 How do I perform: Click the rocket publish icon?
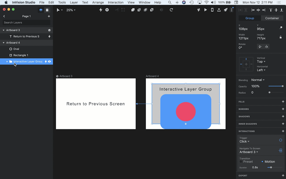(x=225, y=10)
